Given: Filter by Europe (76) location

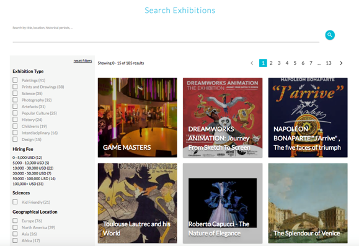Looking at the screenshot, I should pos(15,221).
